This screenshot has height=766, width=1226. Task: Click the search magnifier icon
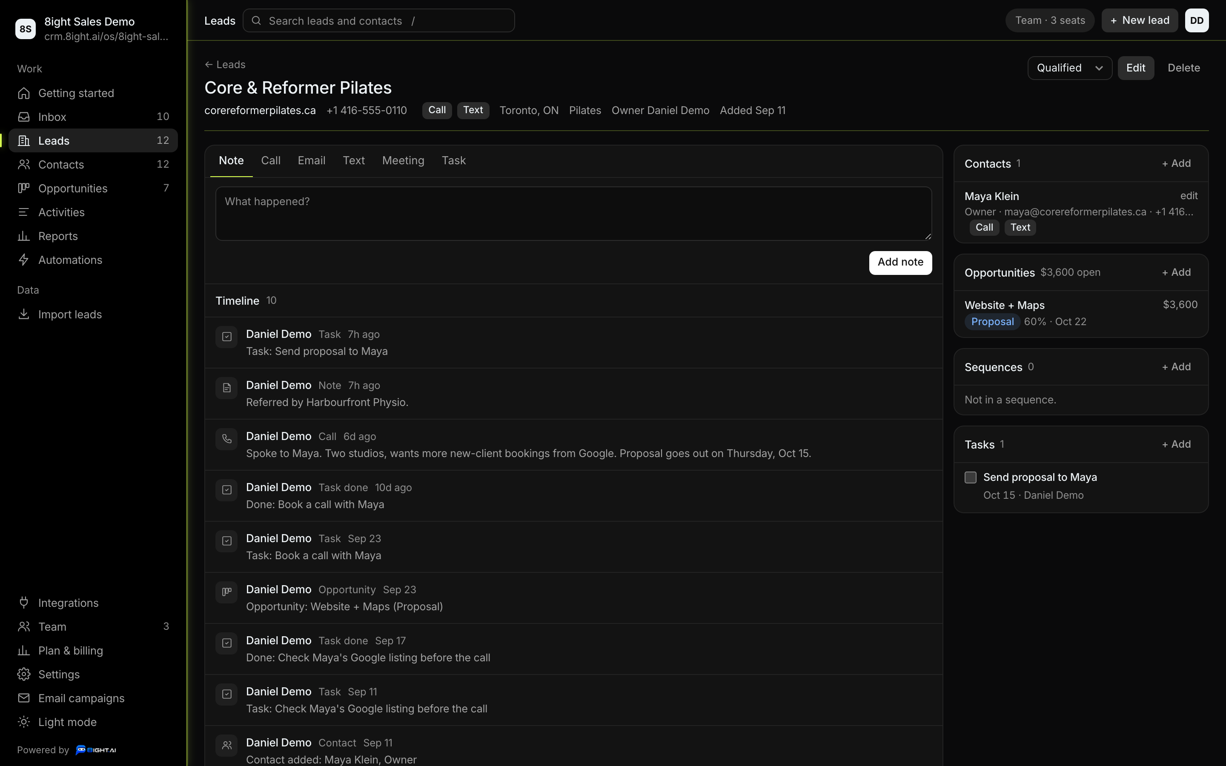[x=256, y=21]
